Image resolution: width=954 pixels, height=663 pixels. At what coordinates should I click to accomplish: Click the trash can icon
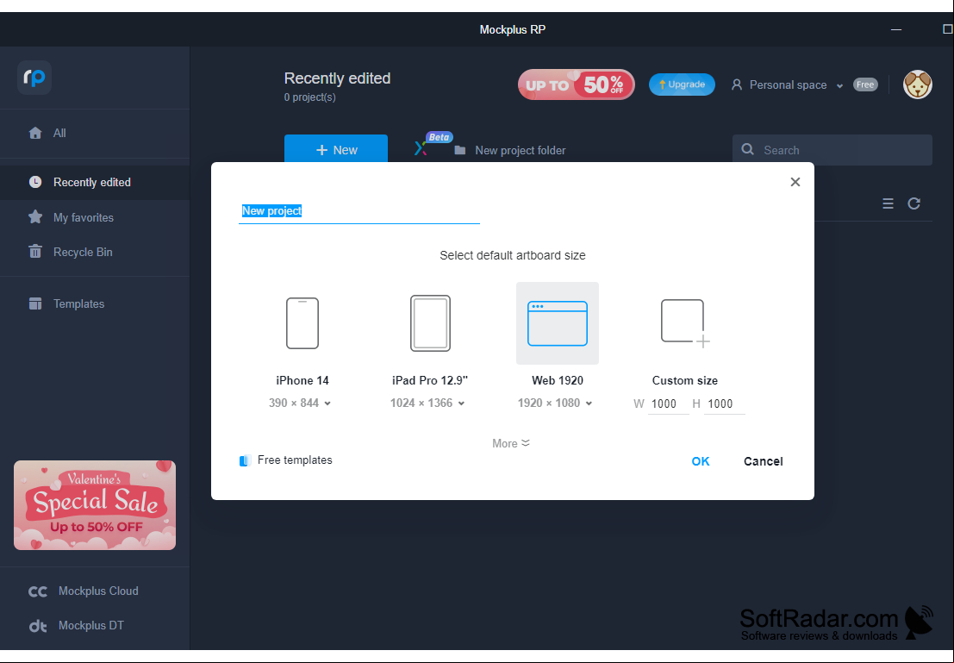pos(35,252)
